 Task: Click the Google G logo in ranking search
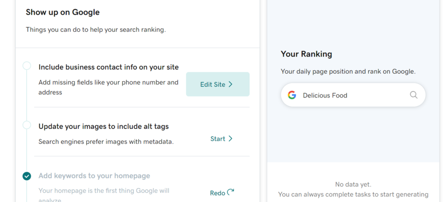pyautogui.click(x=292, y=95)
